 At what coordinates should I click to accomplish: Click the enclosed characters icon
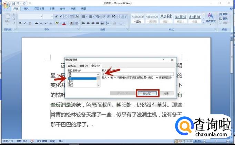coord(77,23)
